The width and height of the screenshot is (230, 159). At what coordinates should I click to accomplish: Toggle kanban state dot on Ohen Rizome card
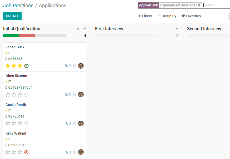[x=75, y=95]
